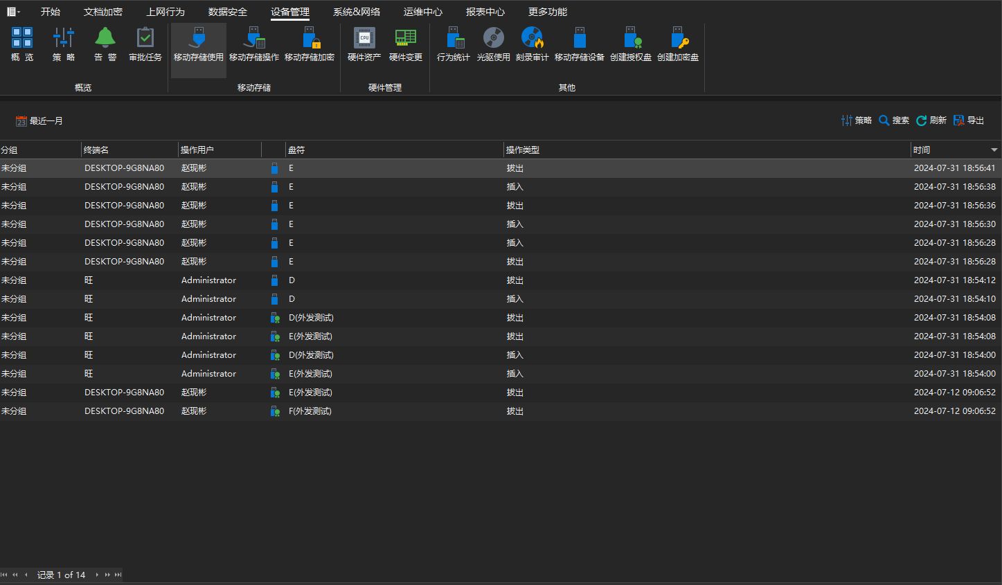
Task: Sort by the 盘符 column header
Action: coord(395,150)
